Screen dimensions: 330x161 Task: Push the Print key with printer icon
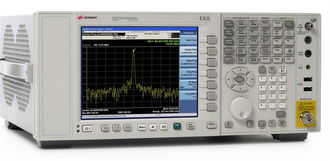pos(289,51)
